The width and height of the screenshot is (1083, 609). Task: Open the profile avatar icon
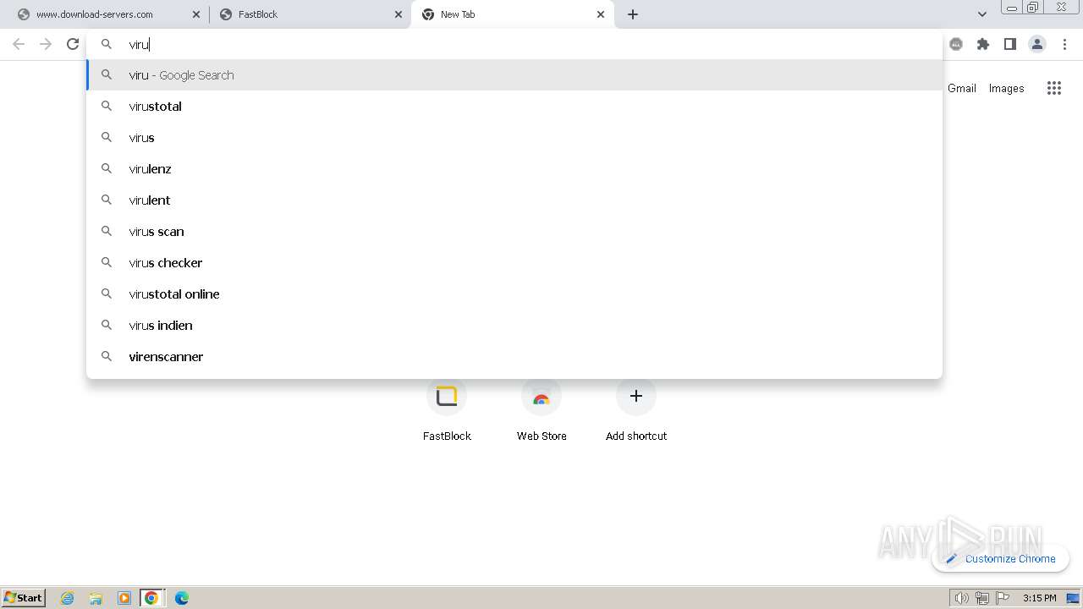click(x=1037, y=44)
